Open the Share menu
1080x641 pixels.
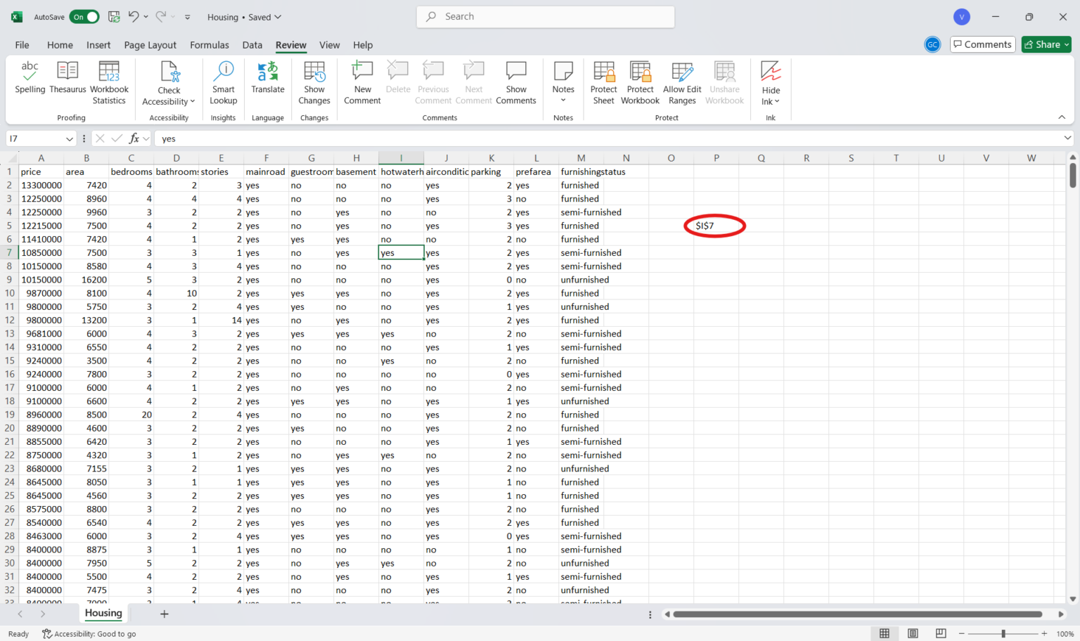(1046, 44)
